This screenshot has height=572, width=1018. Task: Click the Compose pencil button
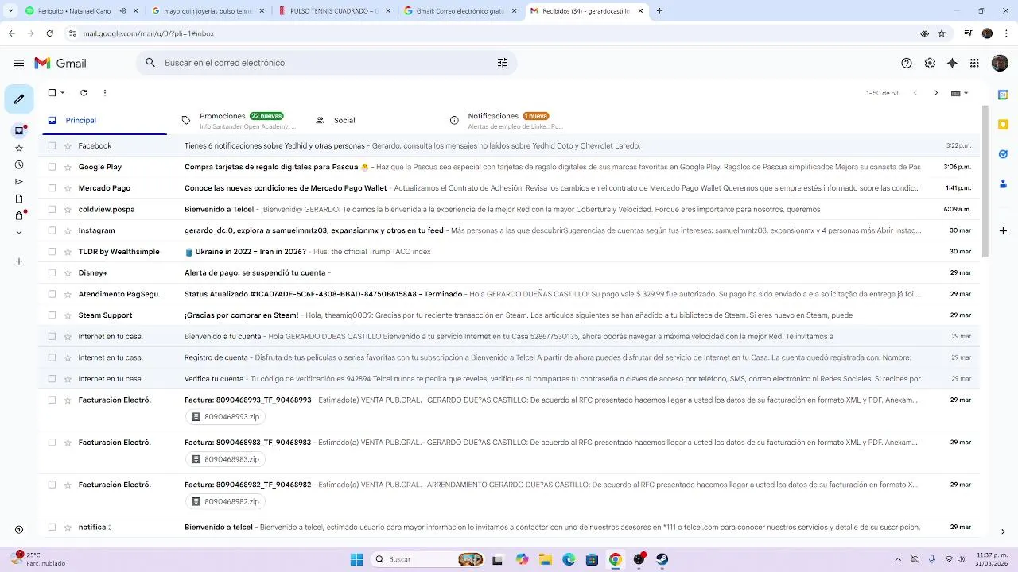19,99
